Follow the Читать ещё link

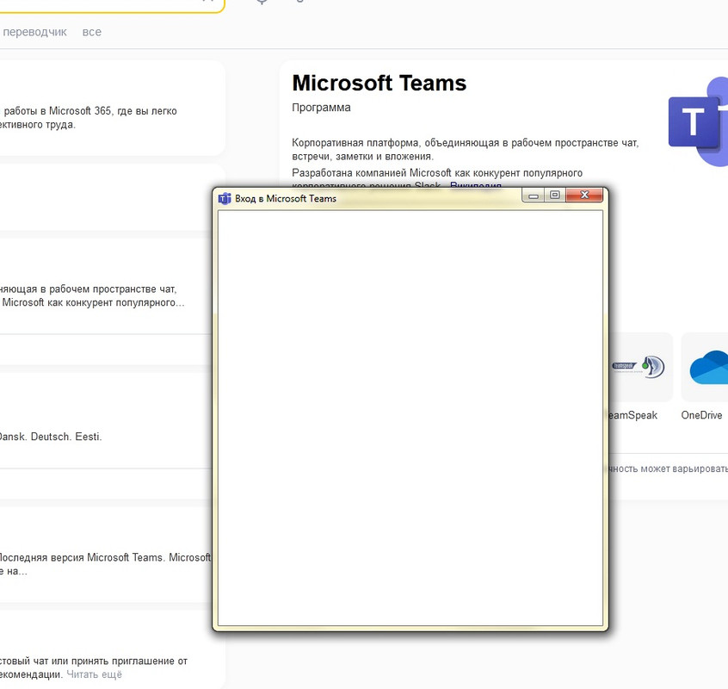[95, 674]
